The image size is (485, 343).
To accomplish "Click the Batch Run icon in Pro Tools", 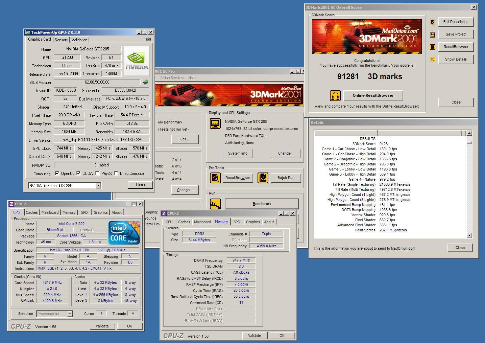I will tap(263, 178).
